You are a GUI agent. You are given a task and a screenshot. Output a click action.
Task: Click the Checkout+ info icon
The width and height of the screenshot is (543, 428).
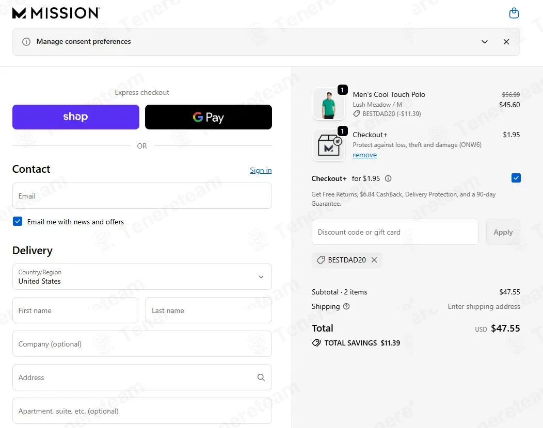click(388, 178)
